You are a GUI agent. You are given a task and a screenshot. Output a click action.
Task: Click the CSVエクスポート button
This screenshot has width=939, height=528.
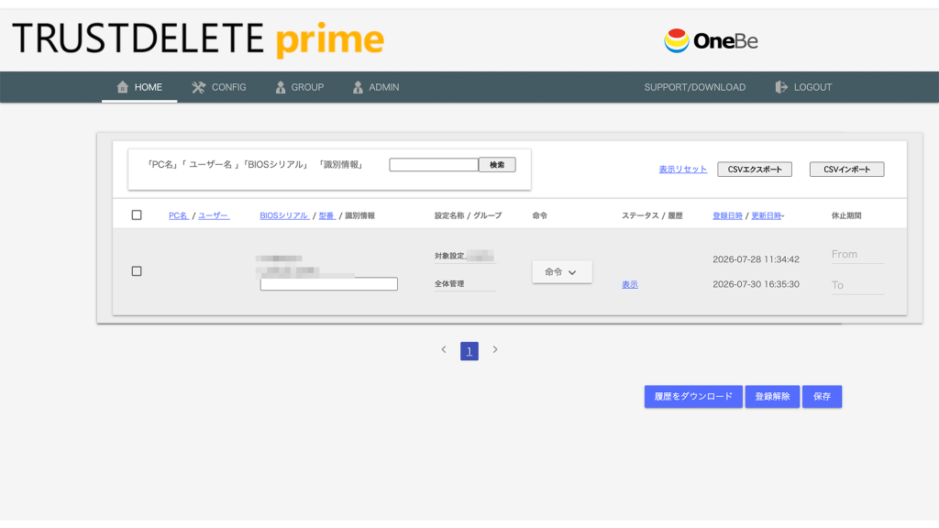pos(755,170)
